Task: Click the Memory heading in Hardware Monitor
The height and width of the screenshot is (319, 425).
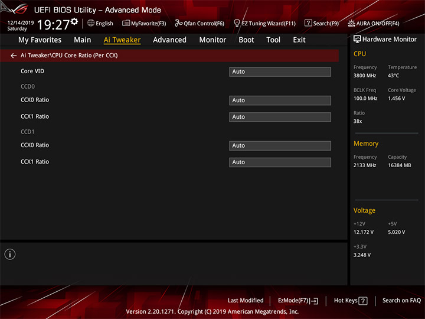Action: click(366, 144)
